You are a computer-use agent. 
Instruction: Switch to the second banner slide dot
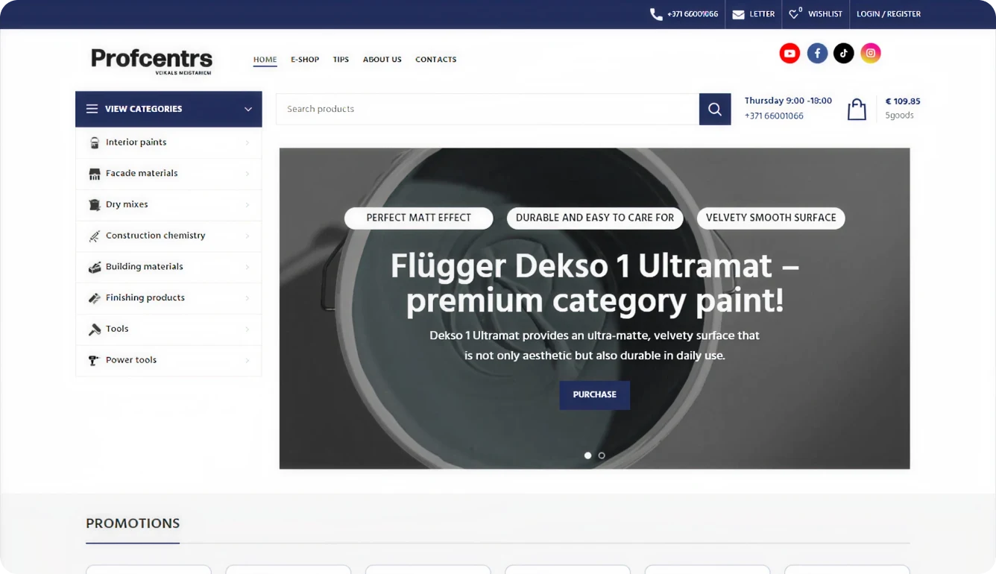coord(602,455)
